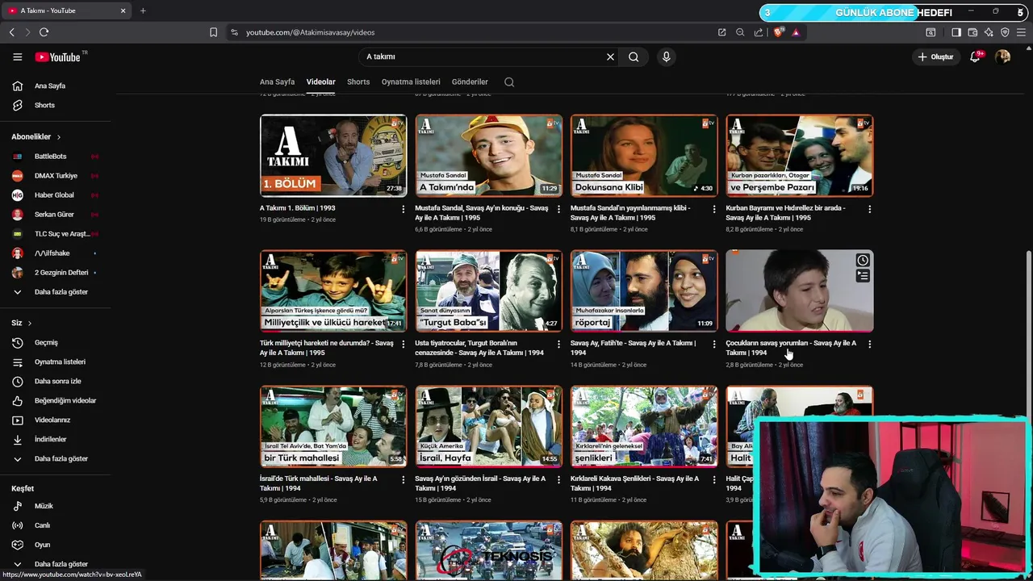The height and width of the screenshot is (581, 1033).
Task: Open DMAX Türkiye subscription
Action: click(x=55, y=175)
